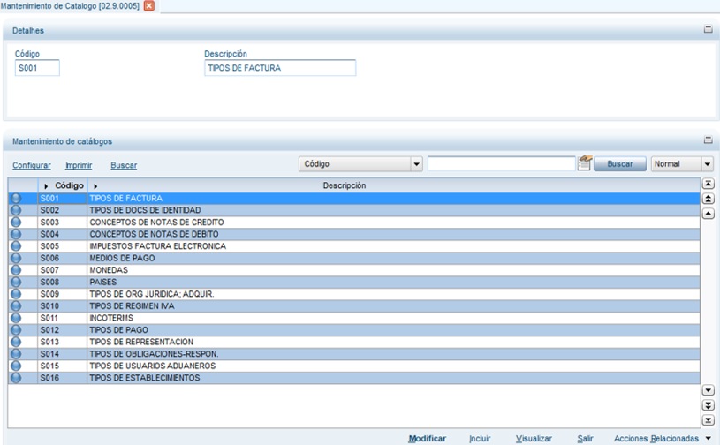Click the Imprimir link

[79, 165]
